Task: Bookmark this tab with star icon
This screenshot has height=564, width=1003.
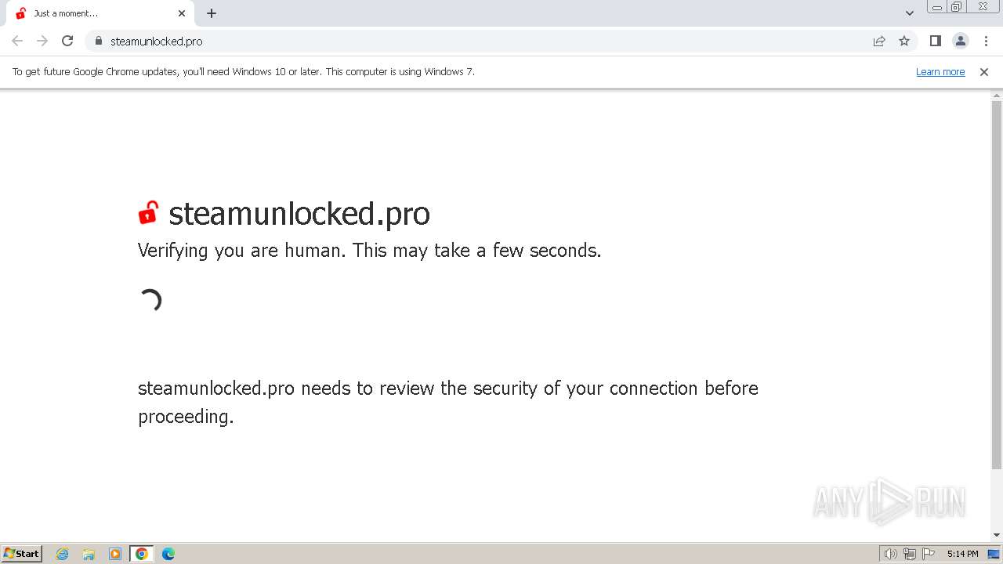Action: pos(904,41)
